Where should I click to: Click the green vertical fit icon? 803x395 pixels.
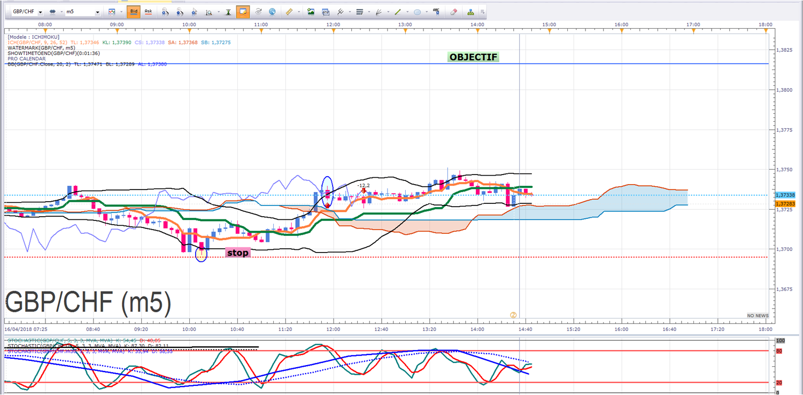(228, 12)
